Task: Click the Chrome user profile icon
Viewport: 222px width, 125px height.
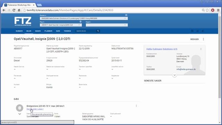Action: coord(202,1)
